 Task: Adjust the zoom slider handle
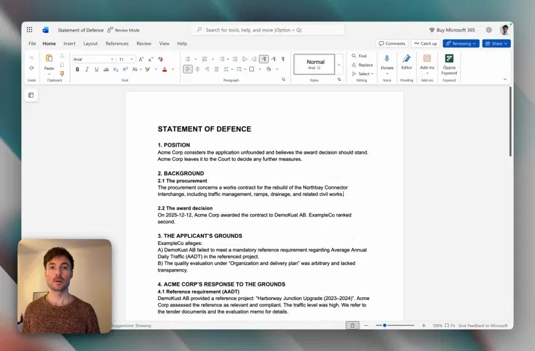(x=384, y=325)
